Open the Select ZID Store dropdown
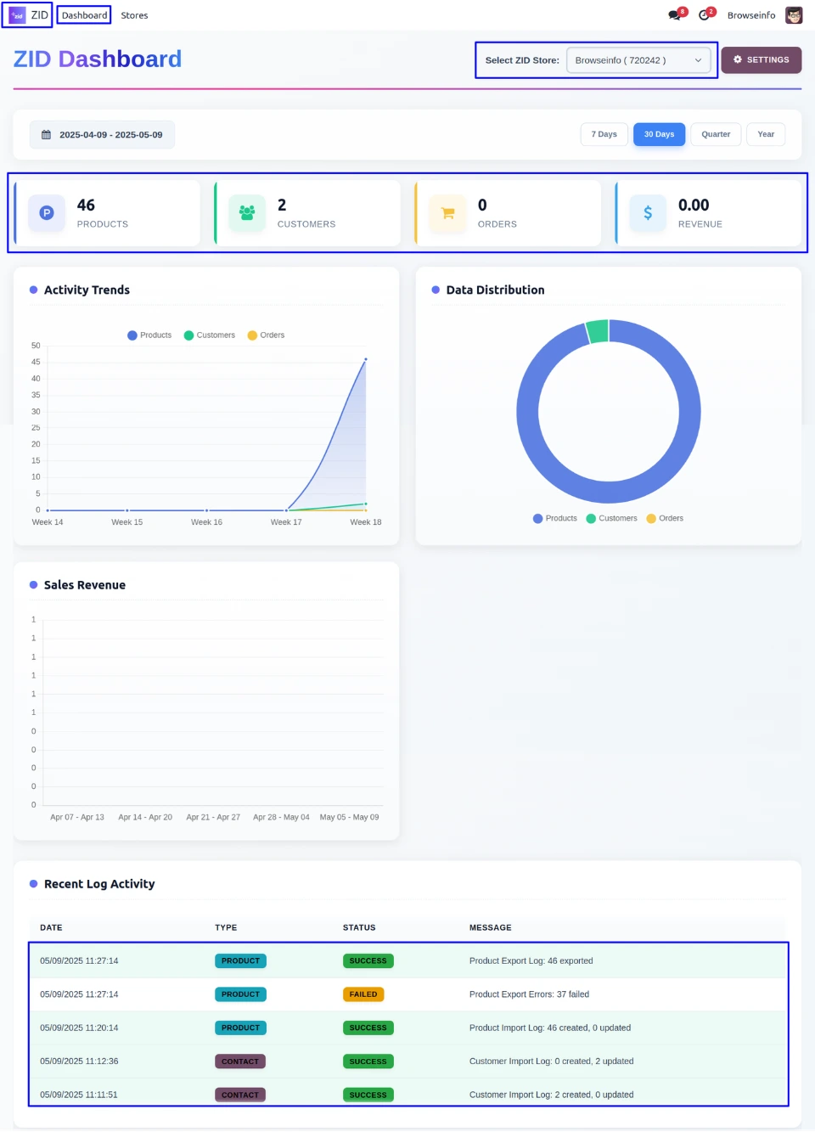This screenshot has width=815, height=1132. (x=638, y=60)
